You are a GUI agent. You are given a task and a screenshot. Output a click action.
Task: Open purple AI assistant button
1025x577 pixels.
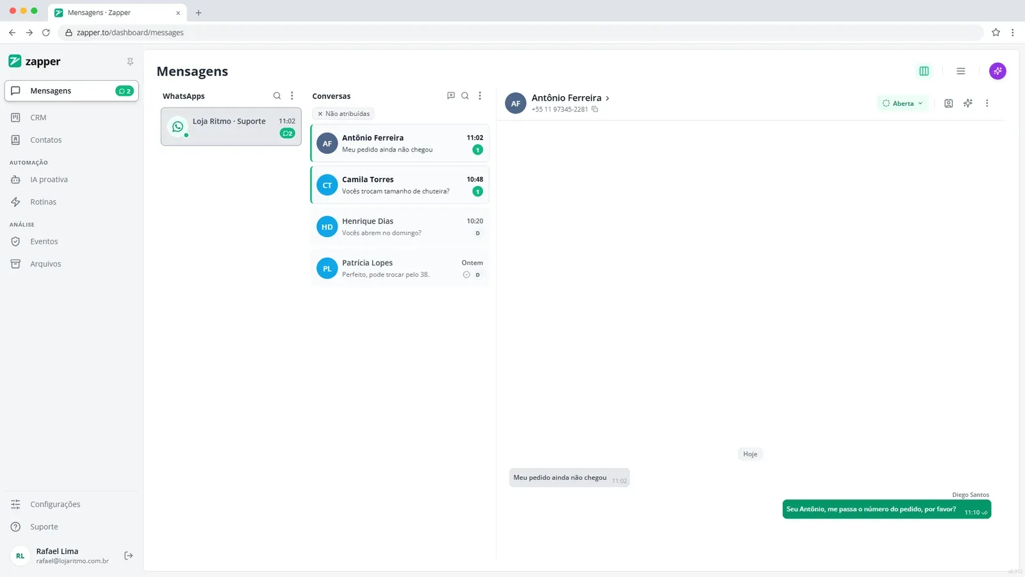pyautogui.click(x=997, y=71)
